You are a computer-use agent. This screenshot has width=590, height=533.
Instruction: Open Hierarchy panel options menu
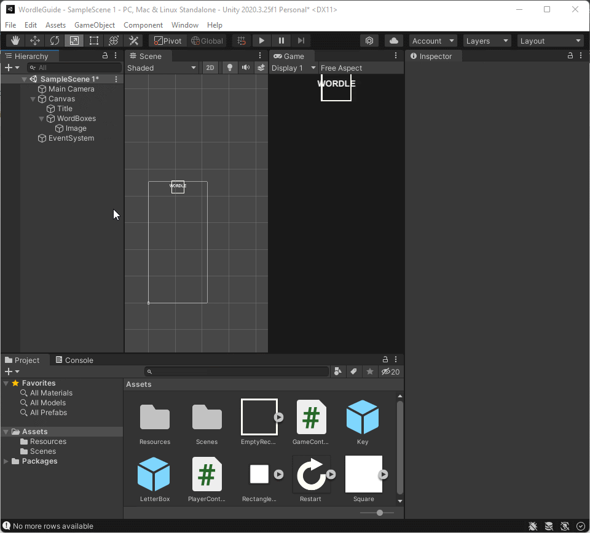coord(116,56)
